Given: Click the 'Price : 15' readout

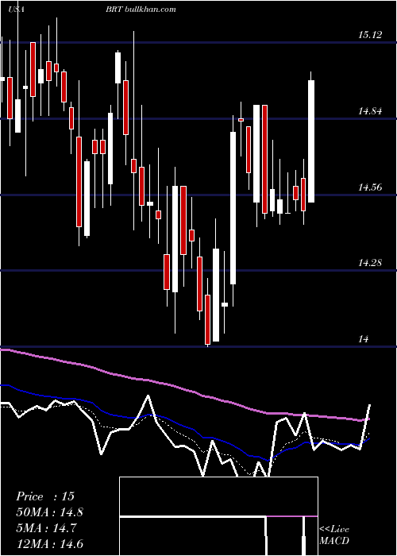Looking at the screenshot, I should 45,496.
